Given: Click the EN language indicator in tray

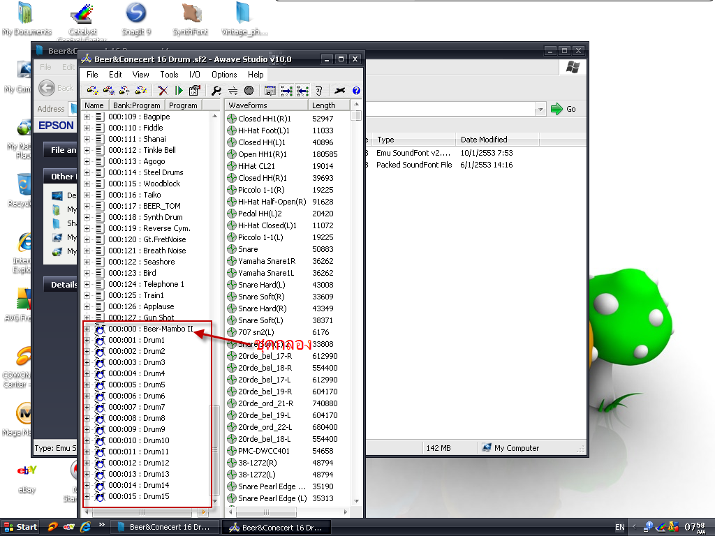Looking at the screenshot, I should (620, 527).
